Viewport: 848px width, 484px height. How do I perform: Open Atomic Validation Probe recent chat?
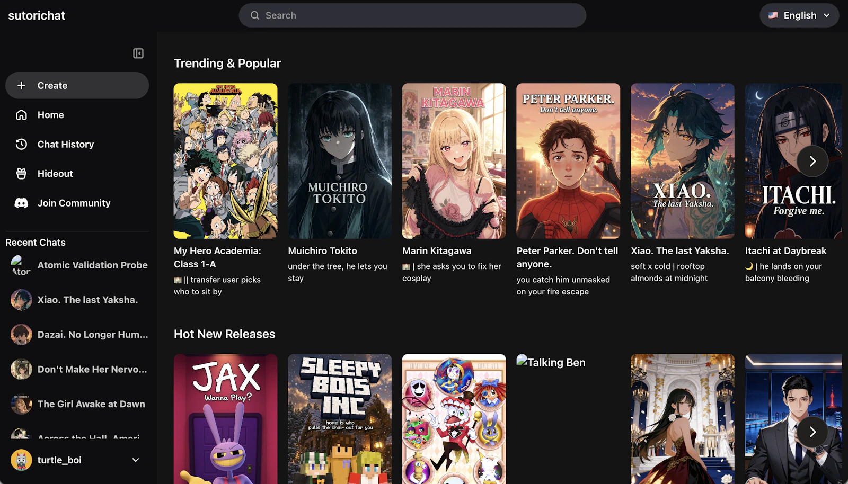79,265
